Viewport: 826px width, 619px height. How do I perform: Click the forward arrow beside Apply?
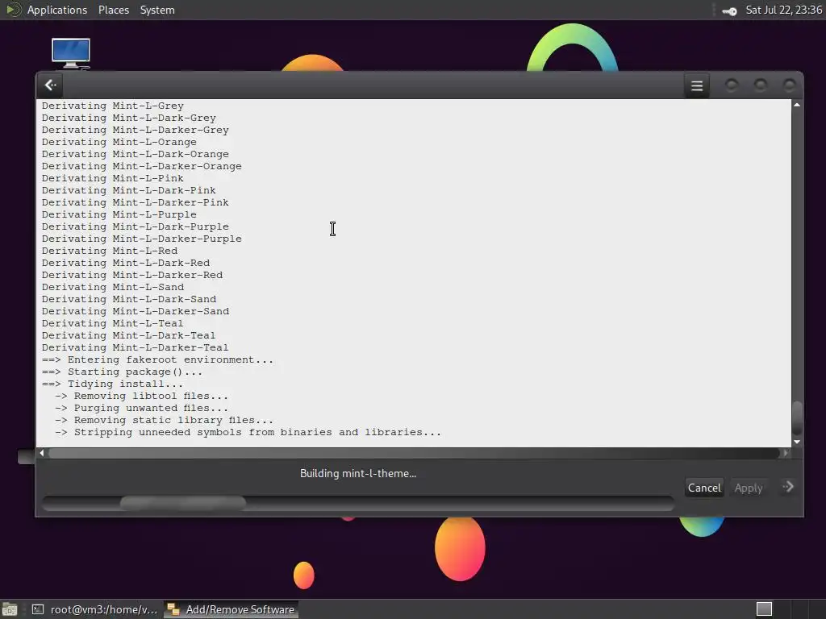[788, 487]
